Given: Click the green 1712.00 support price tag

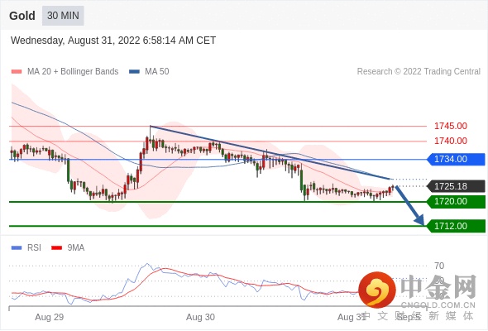Looking at the screenshot, I should point(456,226).
